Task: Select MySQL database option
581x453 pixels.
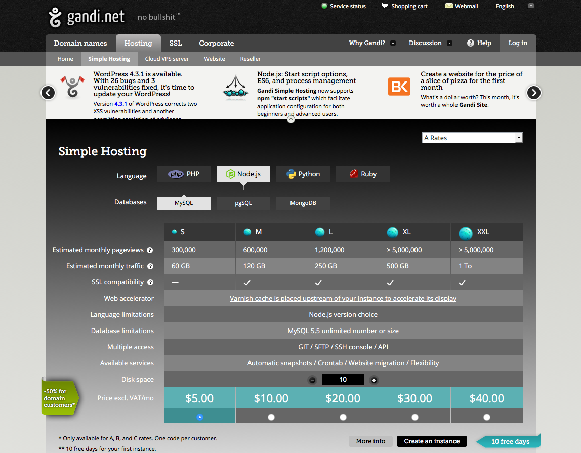Action: (184, 203)
